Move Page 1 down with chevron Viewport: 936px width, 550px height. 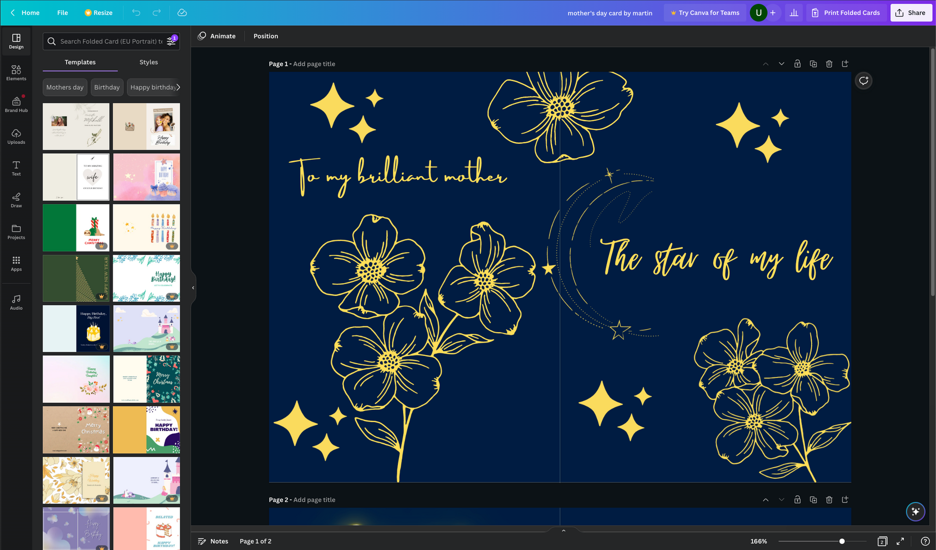pyautogui.click(x=781, y=64)
